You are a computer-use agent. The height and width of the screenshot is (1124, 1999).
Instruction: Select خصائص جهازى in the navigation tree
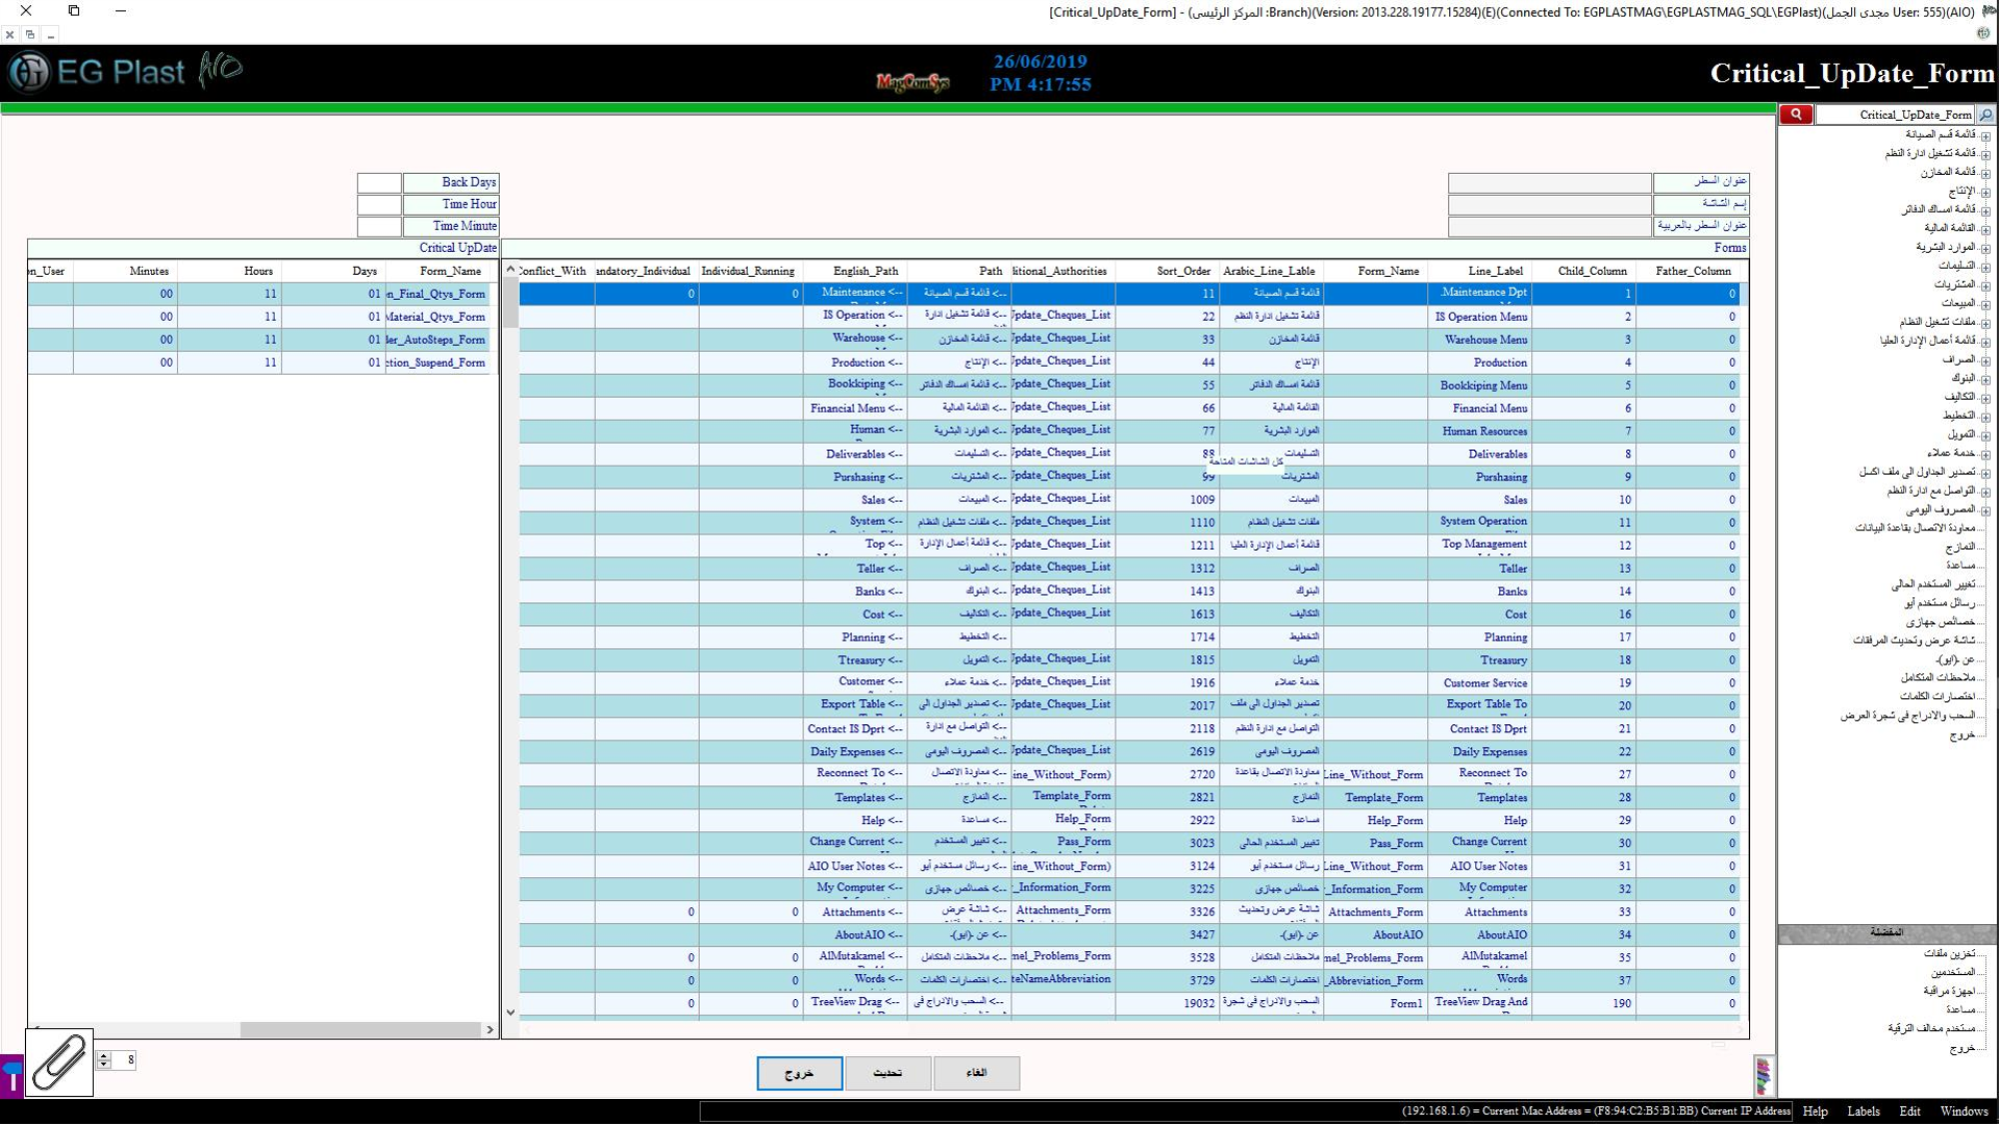click(1940, 621)
